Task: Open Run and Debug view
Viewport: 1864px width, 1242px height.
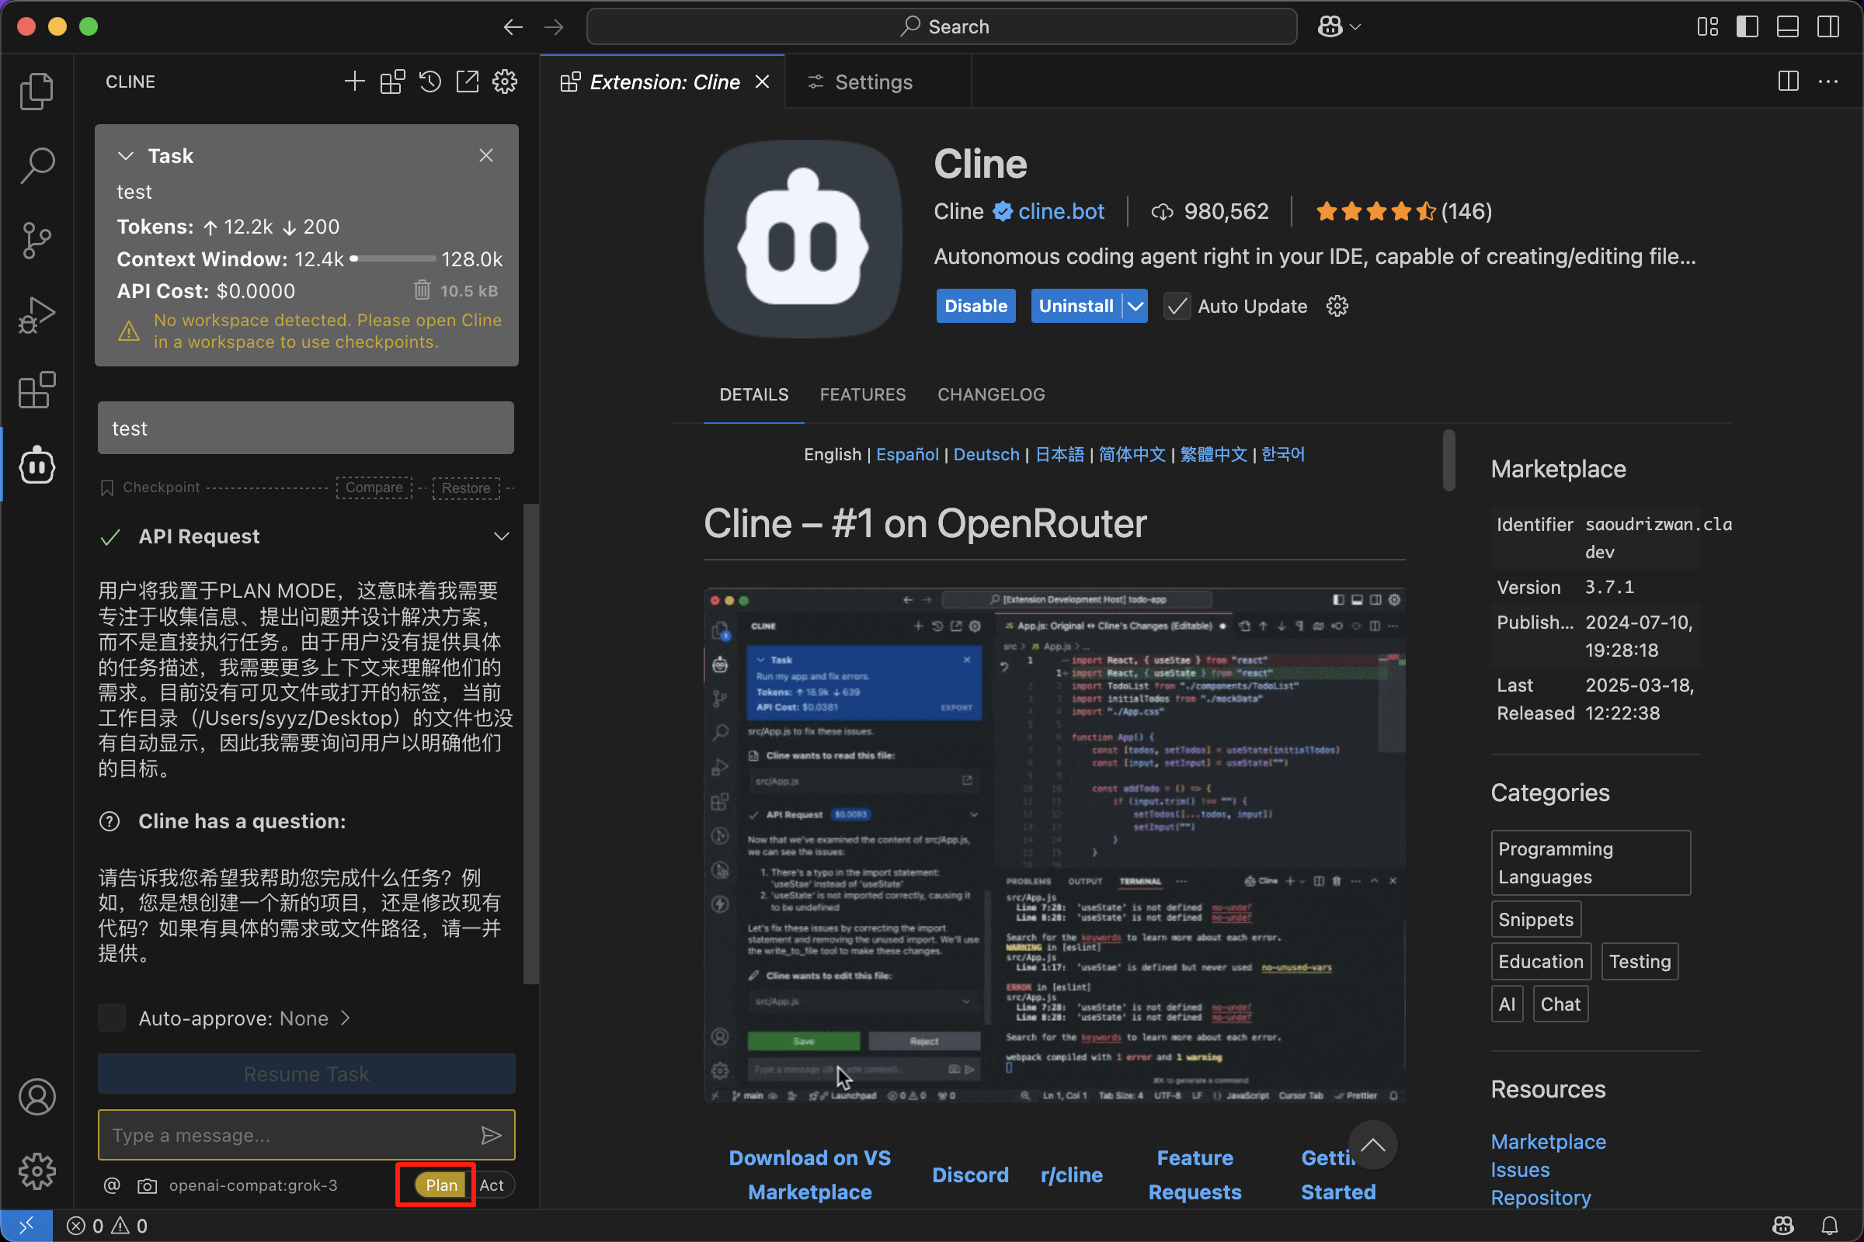Action: click(x=37, y=314)
